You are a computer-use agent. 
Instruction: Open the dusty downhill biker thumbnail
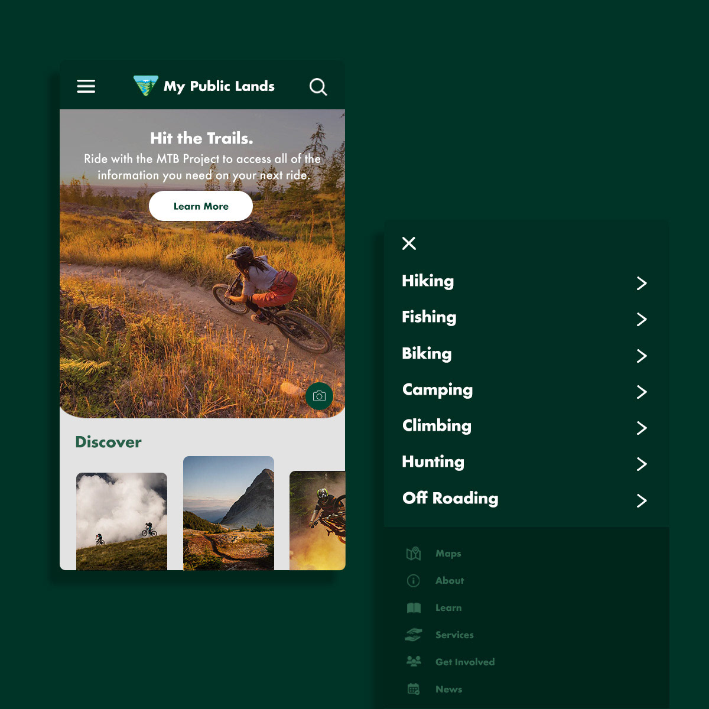point(317,521)
